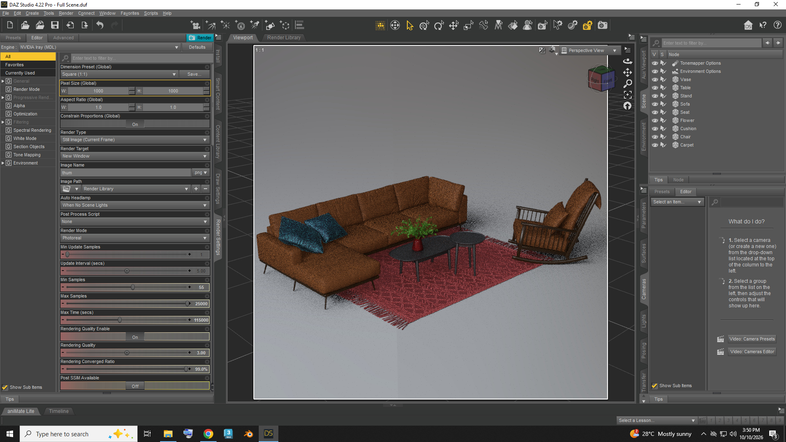786x442 pixels.
Task: Click the Image Name text field
Action: click(126, 173)
